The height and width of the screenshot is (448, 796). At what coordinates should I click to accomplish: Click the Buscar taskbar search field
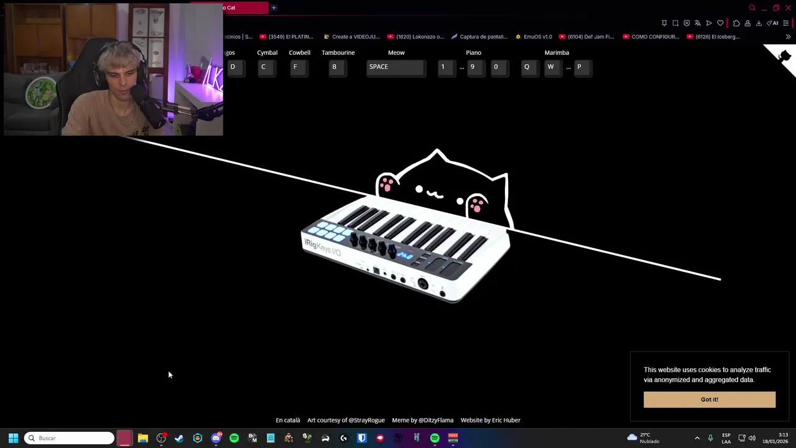[69, 438]
